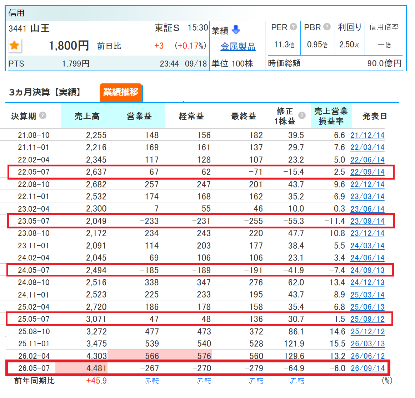Click the 売上高 column header
415x398 pixels.
(87, 116)
